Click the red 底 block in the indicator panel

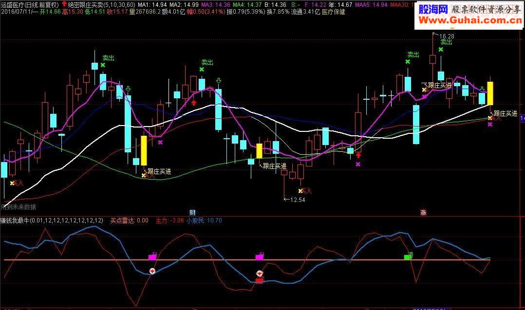(260, 280)
